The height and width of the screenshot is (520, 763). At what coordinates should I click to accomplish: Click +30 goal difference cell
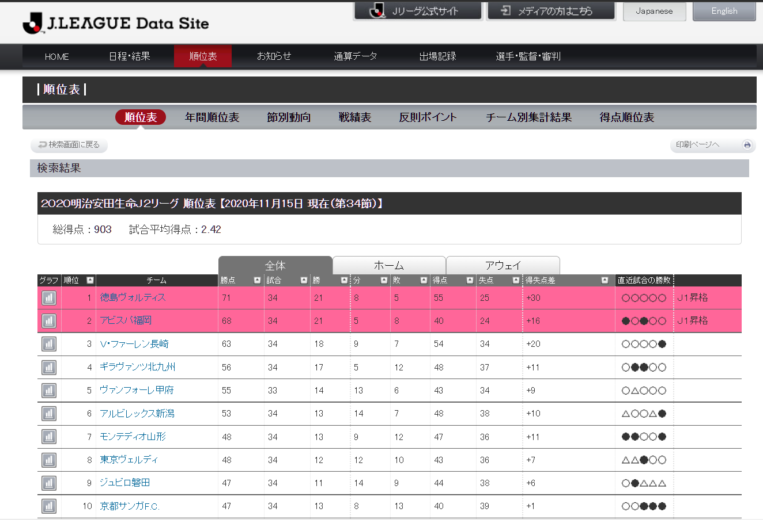[x=533, y=298]
